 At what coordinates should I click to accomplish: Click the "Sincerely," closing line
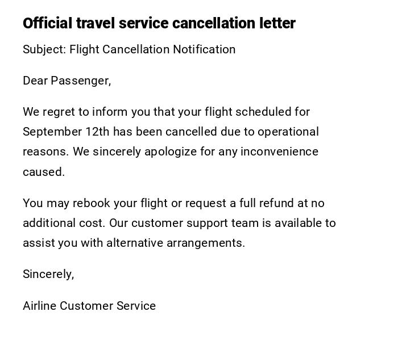[x=48, y=274]
